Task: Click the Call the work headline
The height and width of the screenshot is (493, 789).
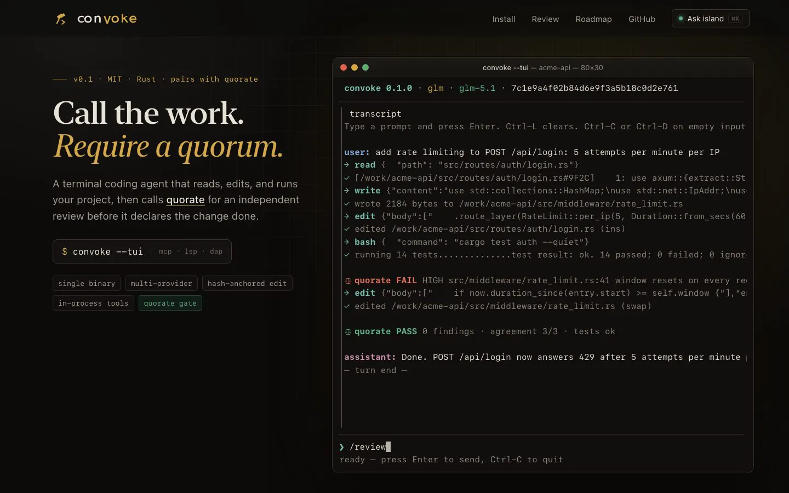Action: (148, 113)
